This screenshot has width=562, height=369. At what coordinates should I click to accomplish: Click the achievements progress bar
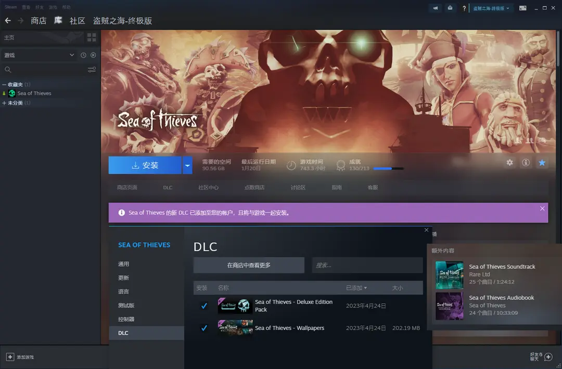click(389, 168)
